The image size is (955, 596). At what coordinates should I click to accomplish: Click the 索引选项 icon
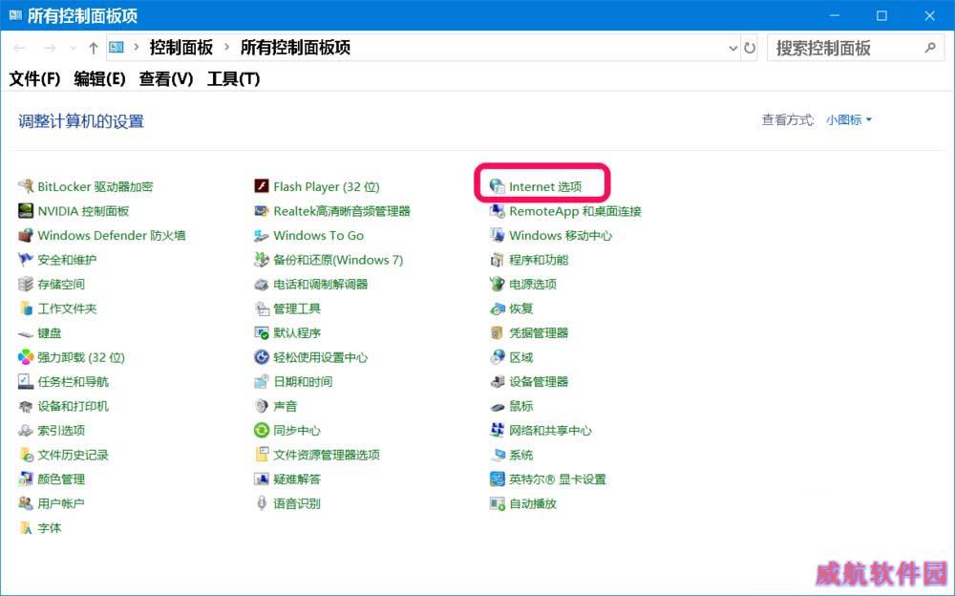[x=26, y=430]
